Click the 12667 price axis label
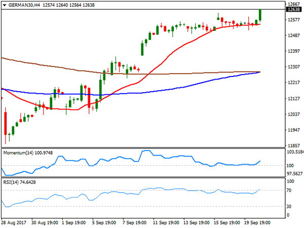The image size is (304, 228). 294,4
